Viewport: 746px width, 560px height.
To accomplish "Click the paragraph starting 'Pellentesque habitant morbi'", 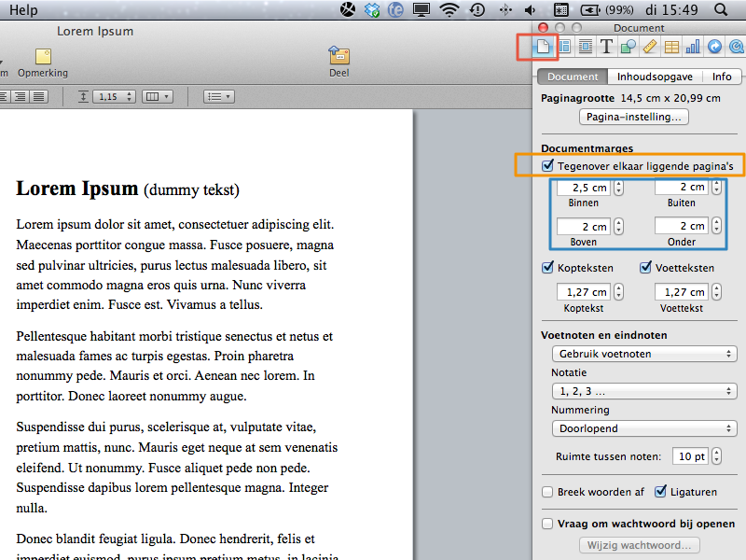I will (x=174, y=366).
